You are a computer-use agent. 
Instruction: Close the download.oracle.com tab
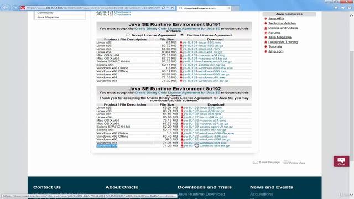[x=228, y=8]
